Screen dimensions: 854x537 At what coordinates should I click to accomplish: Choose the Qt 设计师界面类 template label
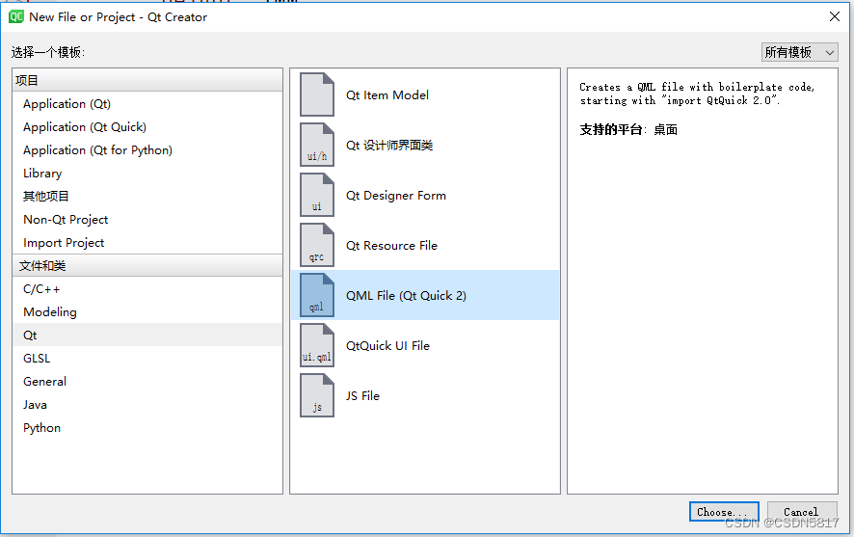(x=389, y=146)
